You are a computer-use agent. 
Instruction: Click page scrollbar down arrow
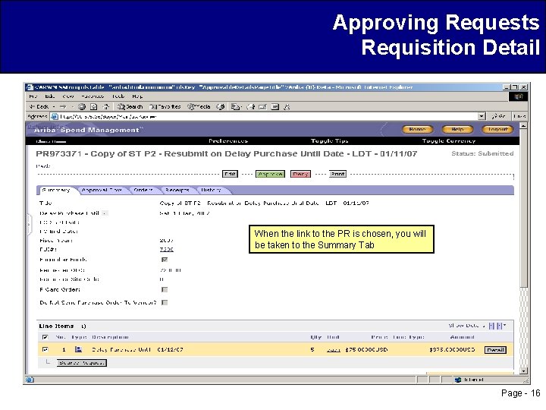tap(523, 371)
